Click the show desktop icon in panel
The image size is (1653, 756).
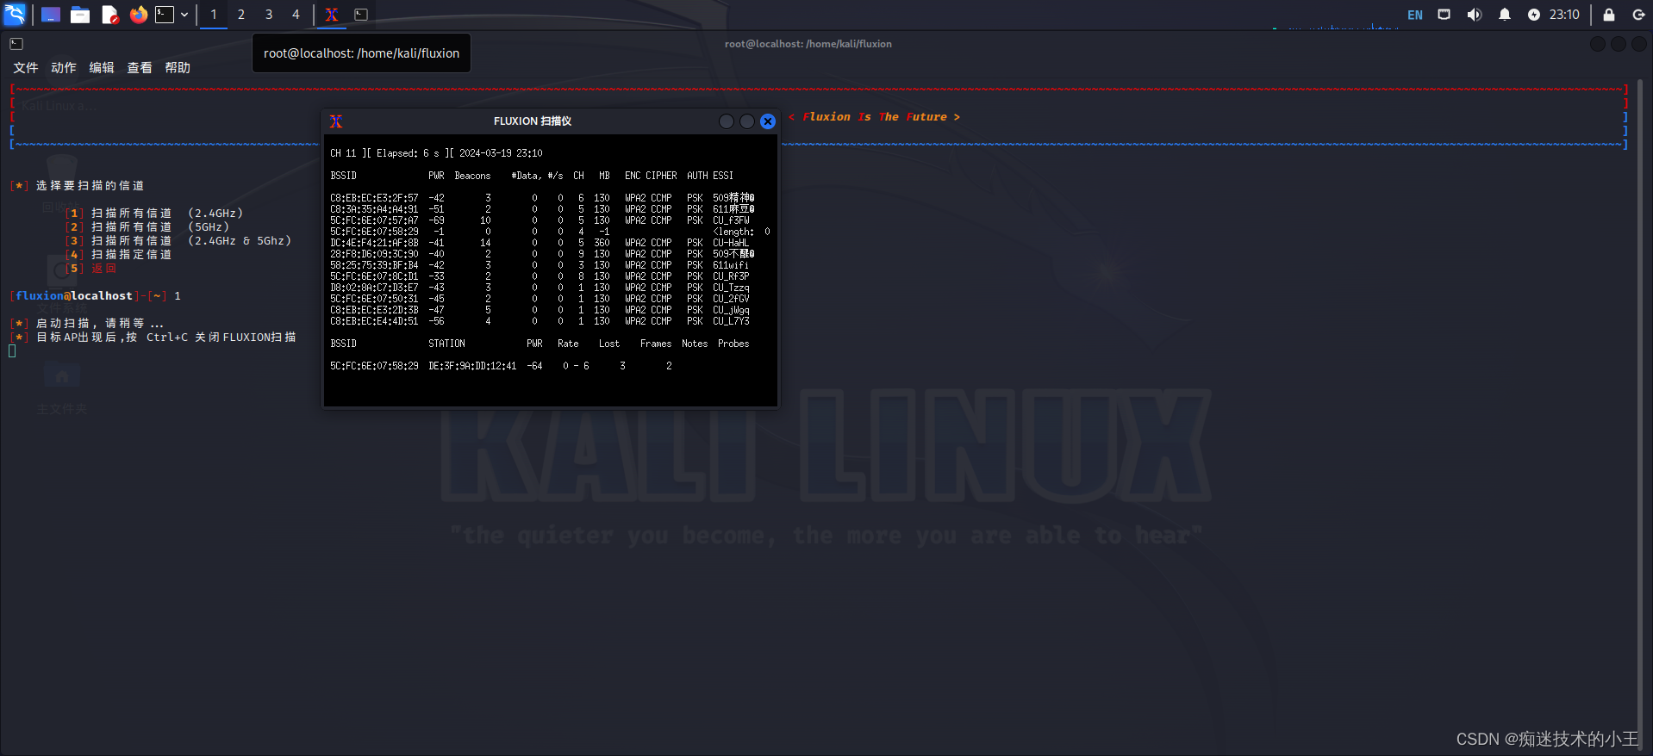tap(51, 15)
